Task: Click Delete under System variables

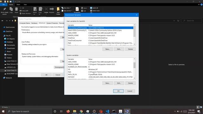Action: tap(130, 83)
